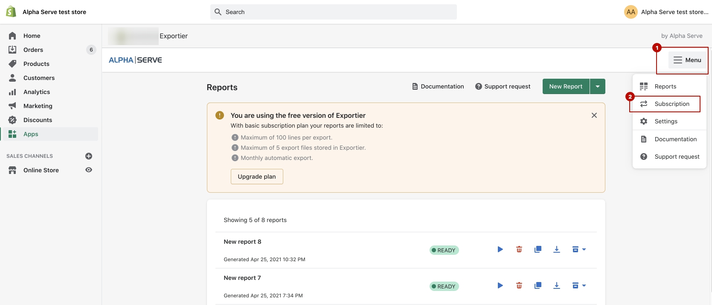Image resolution: width=712 pixels, height=305 pixels.
Task: Dismiss the free version banner
Action: [x=594, y=115]
